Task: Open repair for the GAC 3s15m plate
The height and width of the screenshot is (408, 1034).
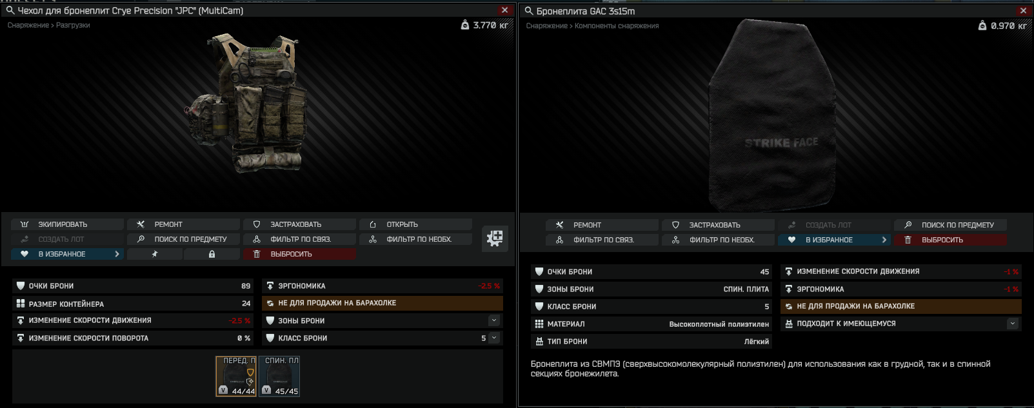Action: pos(602,225)
